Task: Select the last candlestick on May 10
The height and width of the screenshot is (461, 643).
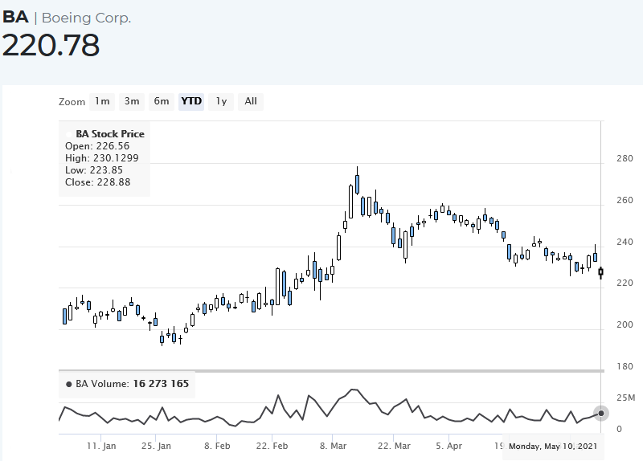Action: 601,274
